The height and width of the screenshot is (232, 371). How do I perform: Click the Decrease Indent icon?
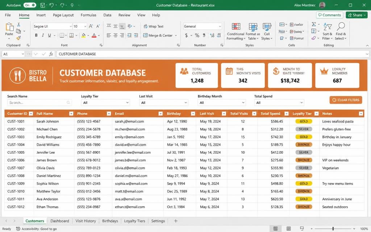pyautogui.click(x=129, y=35)
